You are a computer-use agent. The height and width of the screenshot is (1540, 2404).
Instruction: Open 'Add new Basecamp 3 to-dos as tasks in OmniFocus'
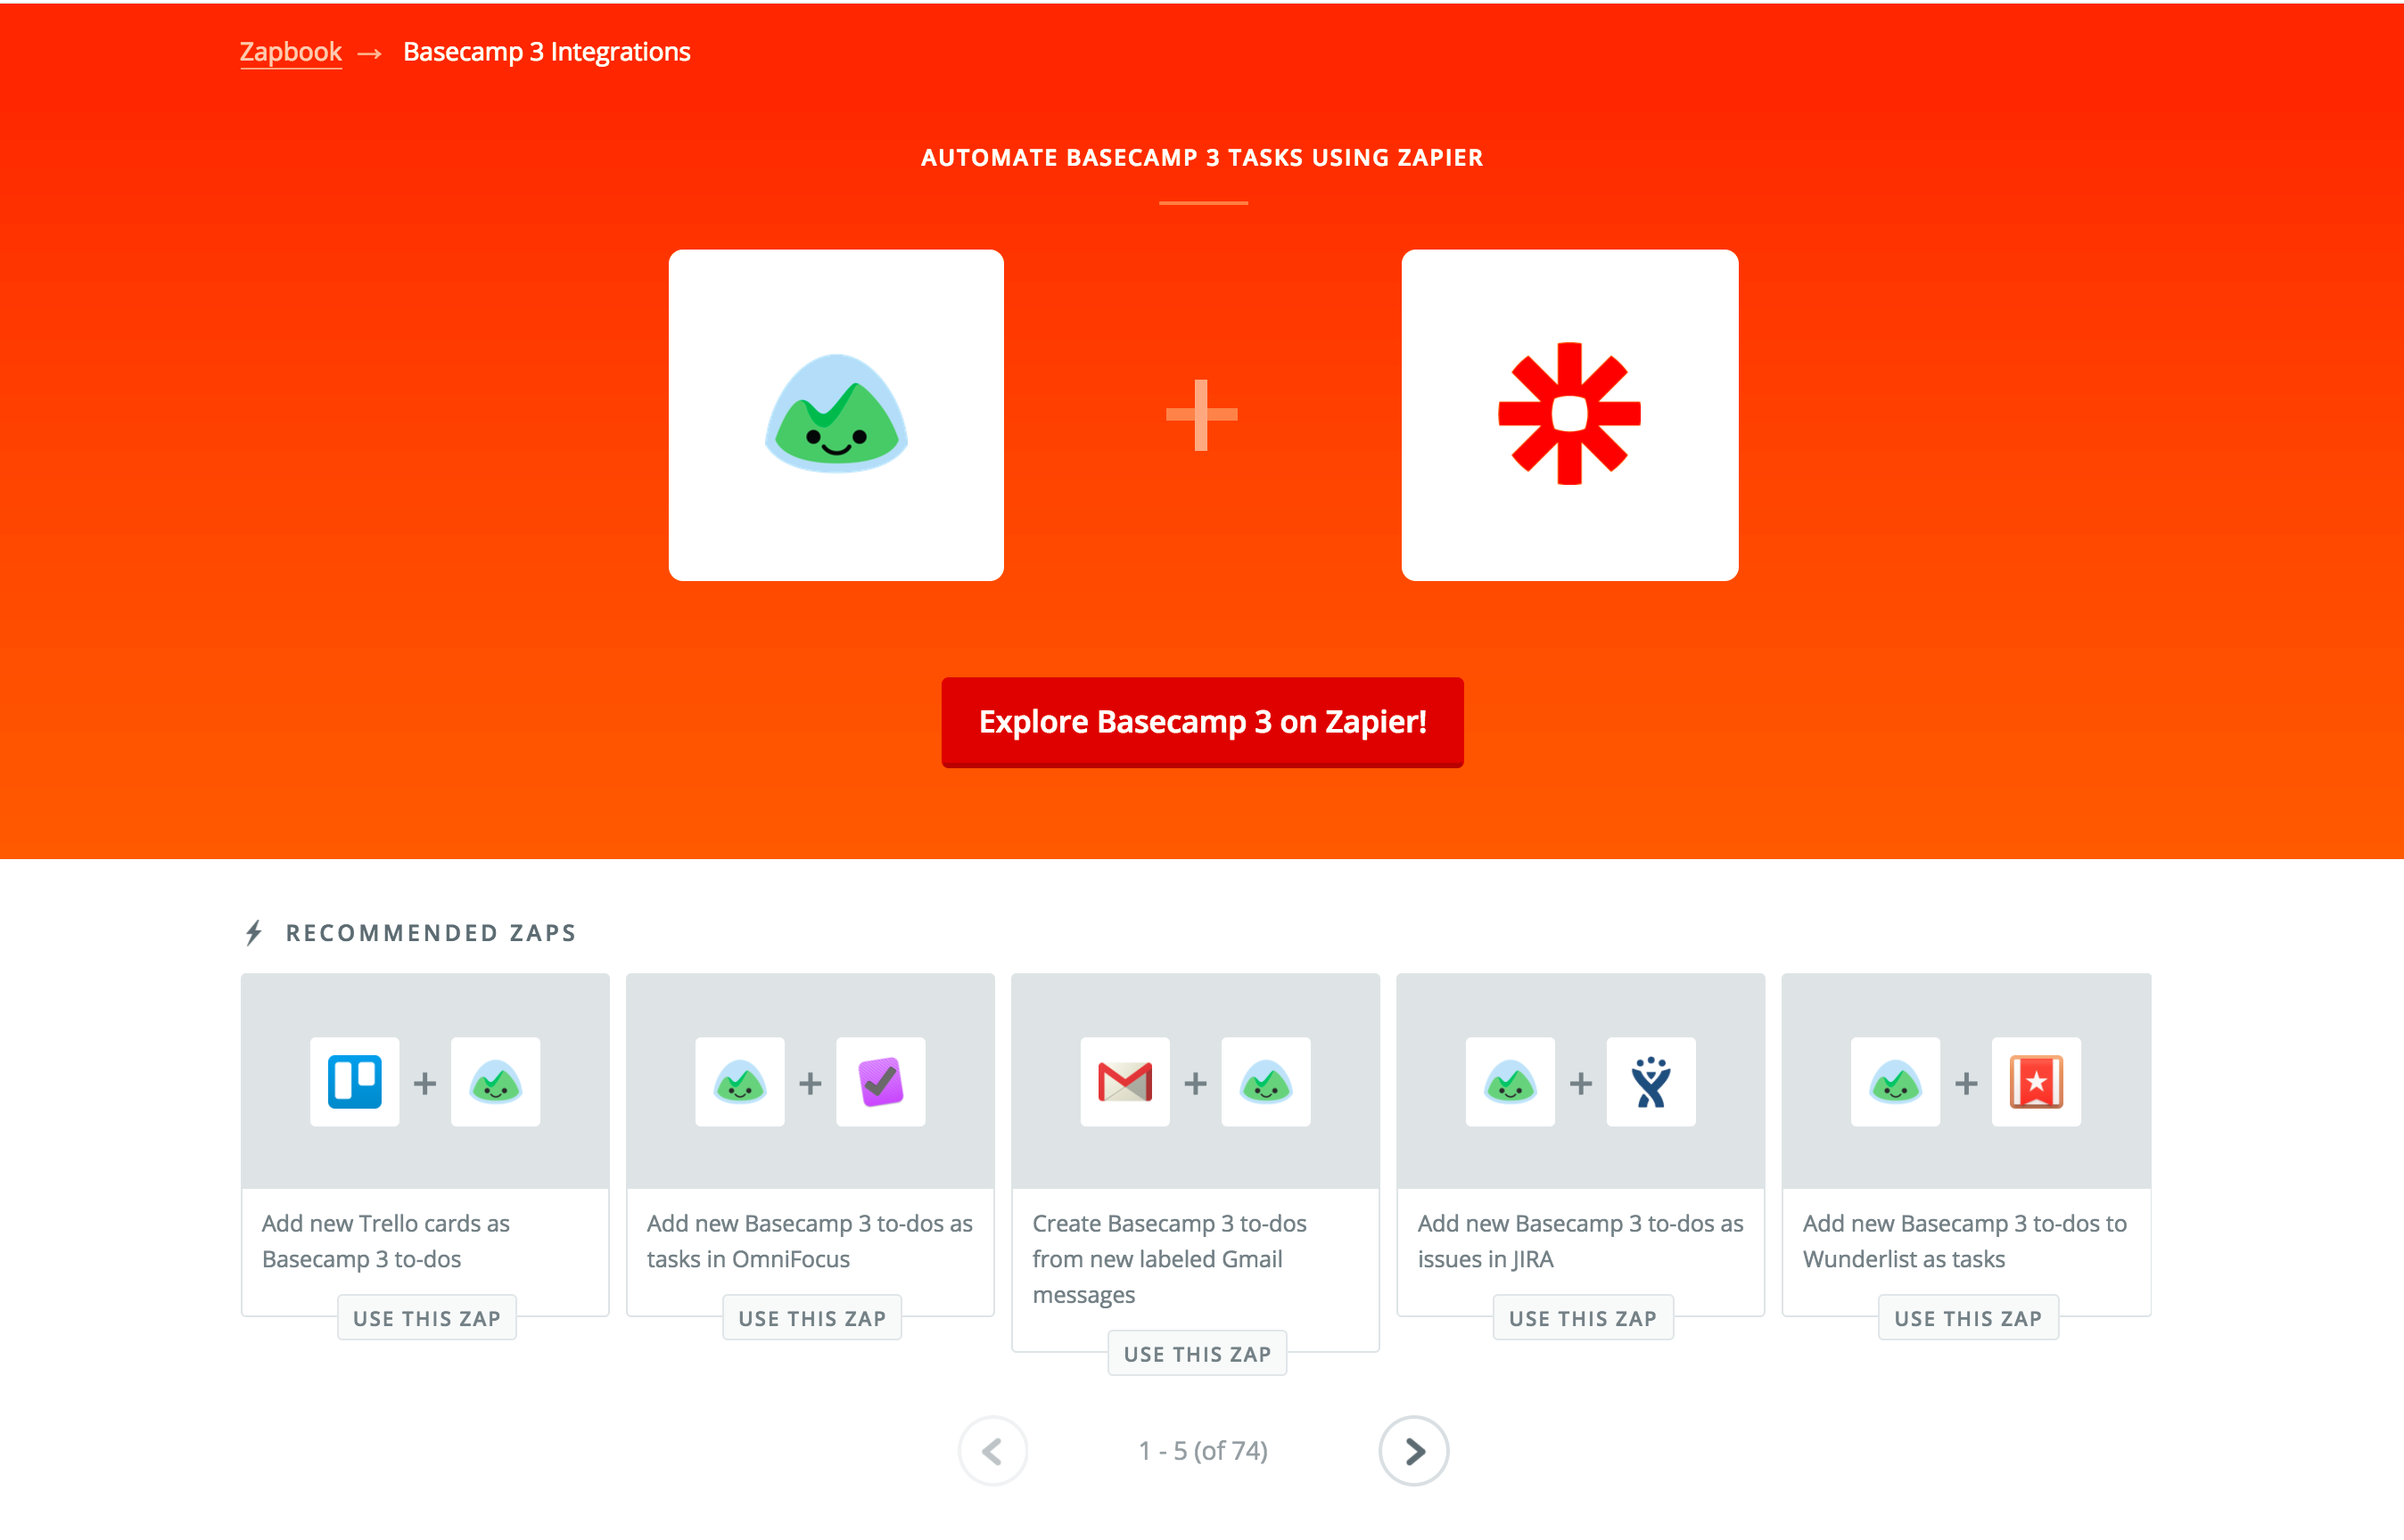(x=810, y=1241)
